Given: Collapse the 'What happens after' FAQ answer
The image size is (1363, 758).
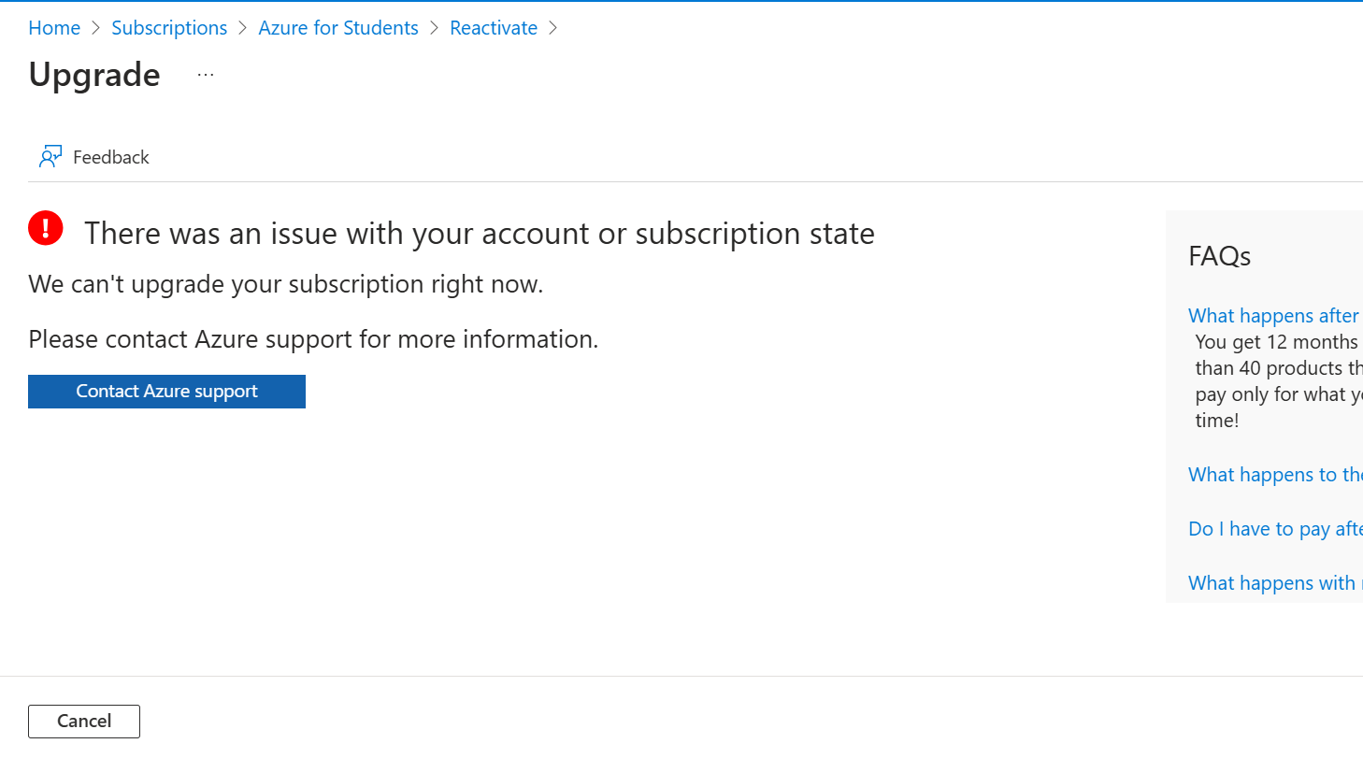Looking at the screenshot, I should coord(1274,316).
